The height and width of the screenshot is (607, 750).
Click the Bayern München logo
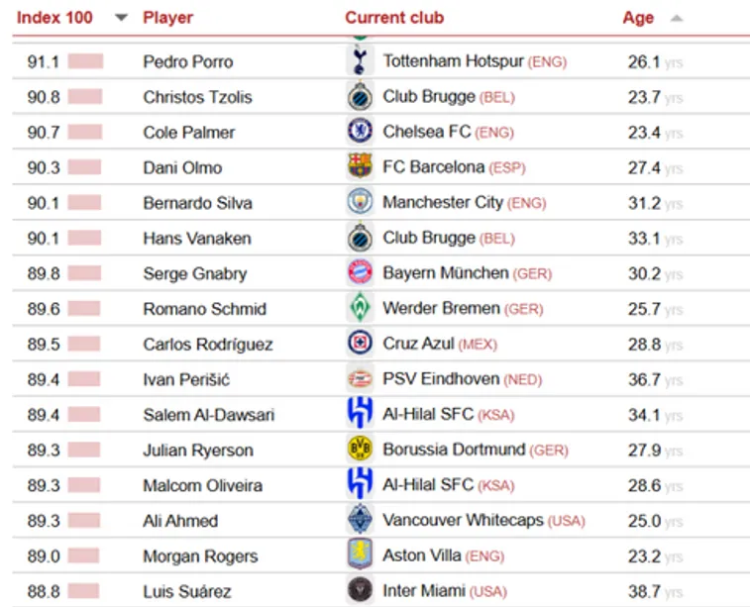[359, 273]
